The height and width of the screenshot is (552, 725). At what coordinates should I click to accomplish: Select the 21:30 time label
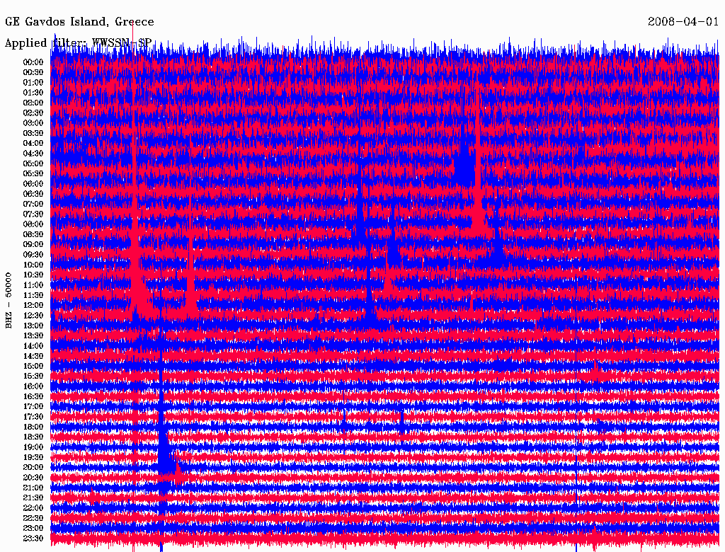[x=33, y=498]
